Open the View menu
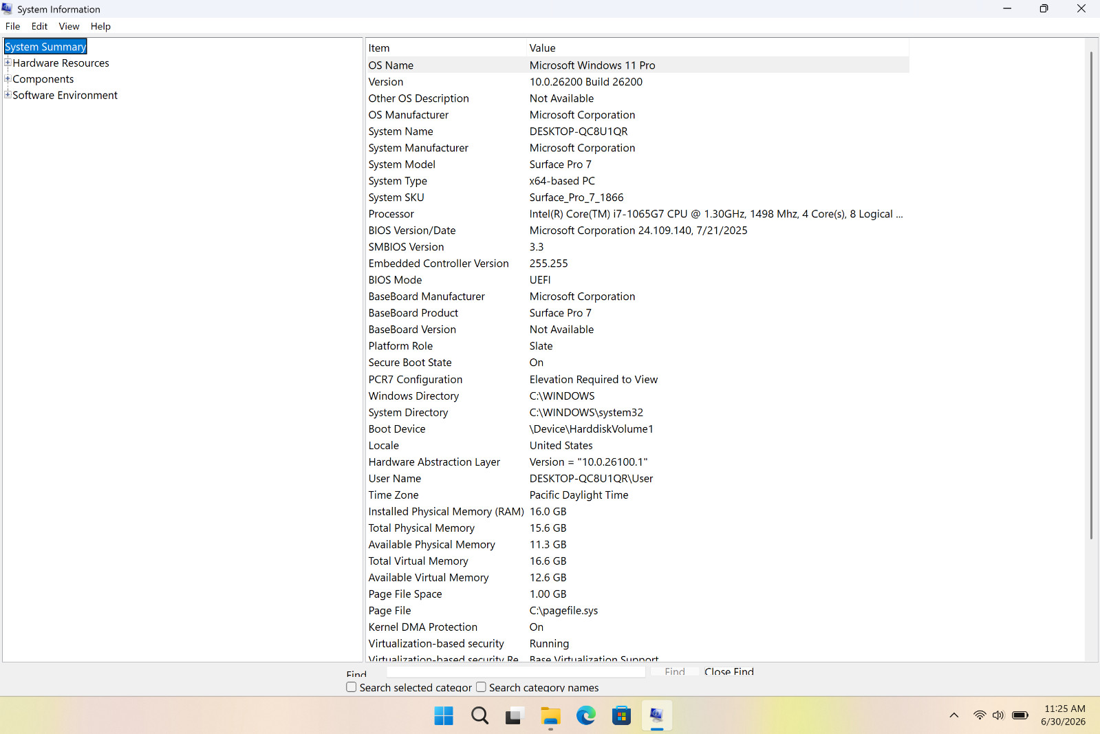The height and width of the screenshot is (734, 1100). 69,26
